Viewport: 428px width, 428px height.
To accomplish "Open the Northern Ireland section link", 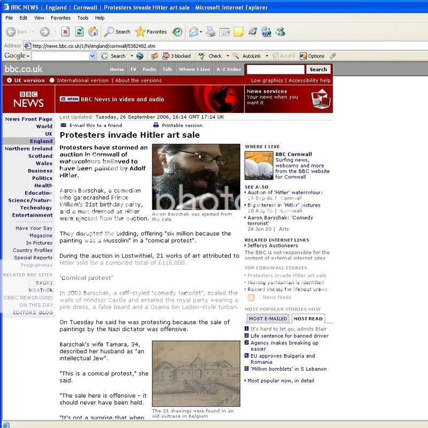I will 28,149.
